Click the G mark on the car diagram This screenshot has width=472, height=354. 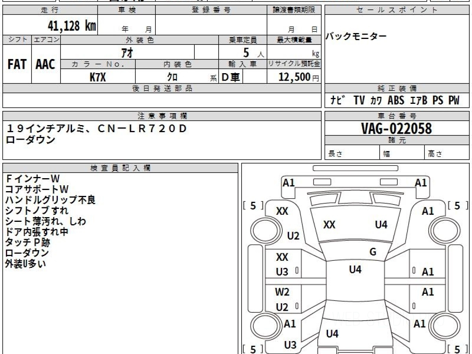click(x=373, y=252)
